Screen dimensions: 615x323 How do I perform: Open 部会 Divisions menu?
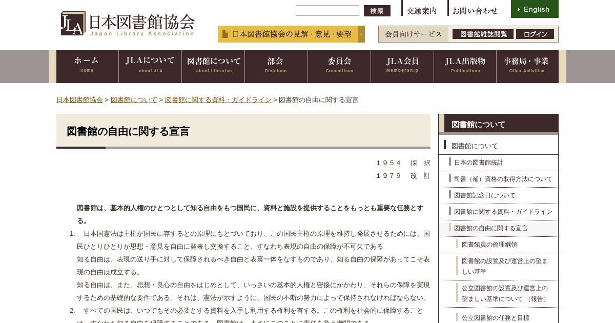(276, 67)
